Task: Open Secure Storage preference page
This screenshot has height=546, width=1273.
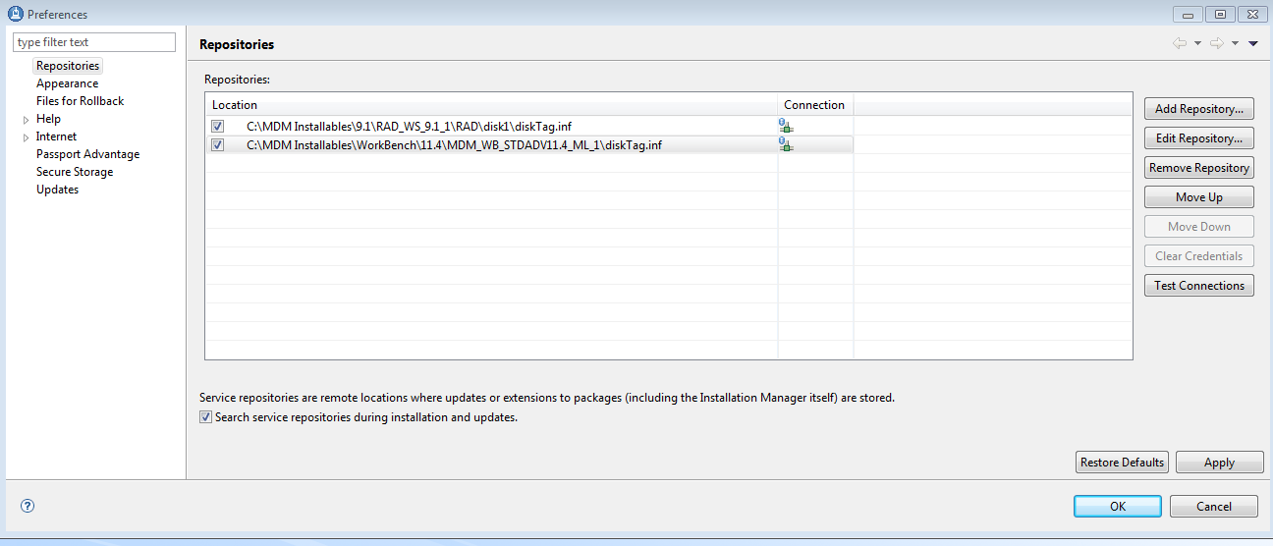Action: point(75,172)
